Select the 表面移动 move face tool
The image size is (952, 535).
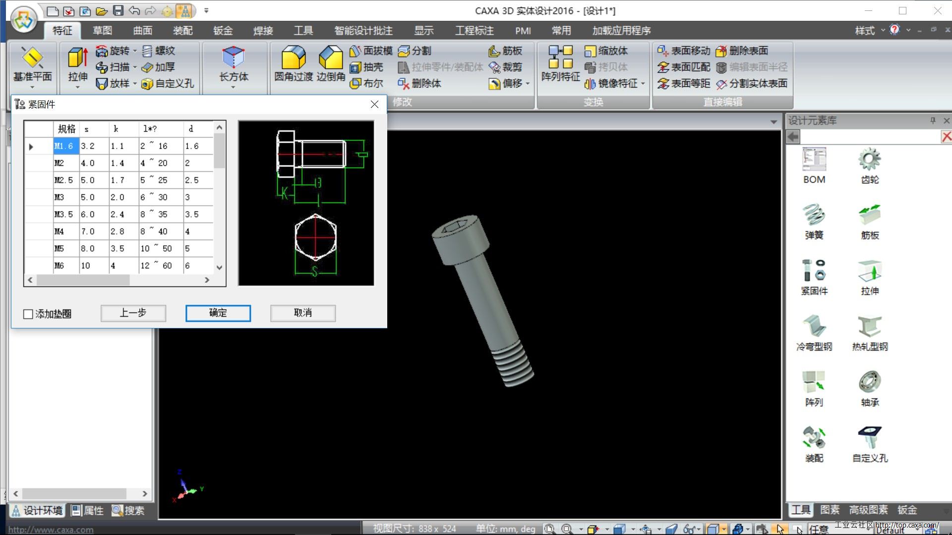pyautogui.click(x=684, y=51)
